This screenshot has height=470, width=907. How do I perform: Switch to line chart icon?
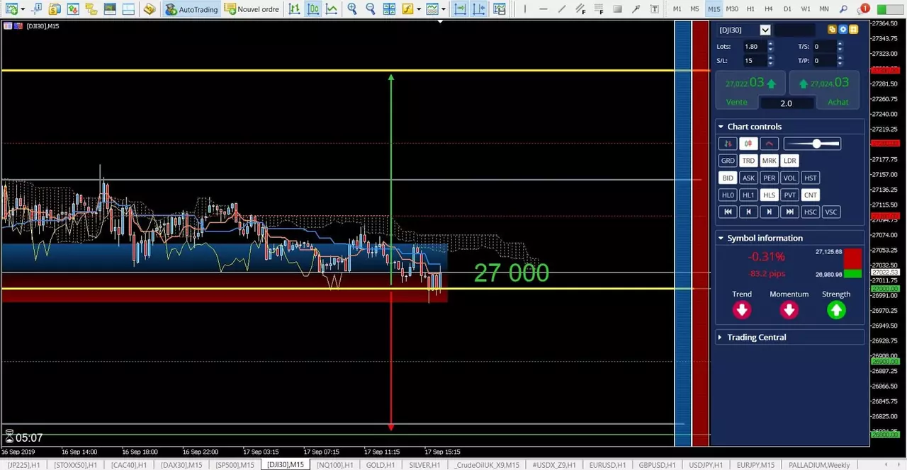point(331,9)
